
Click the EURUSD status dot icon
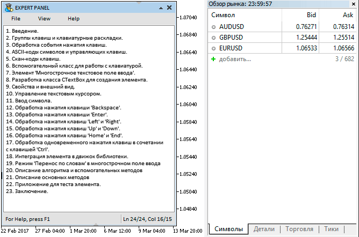coord(213,48)
